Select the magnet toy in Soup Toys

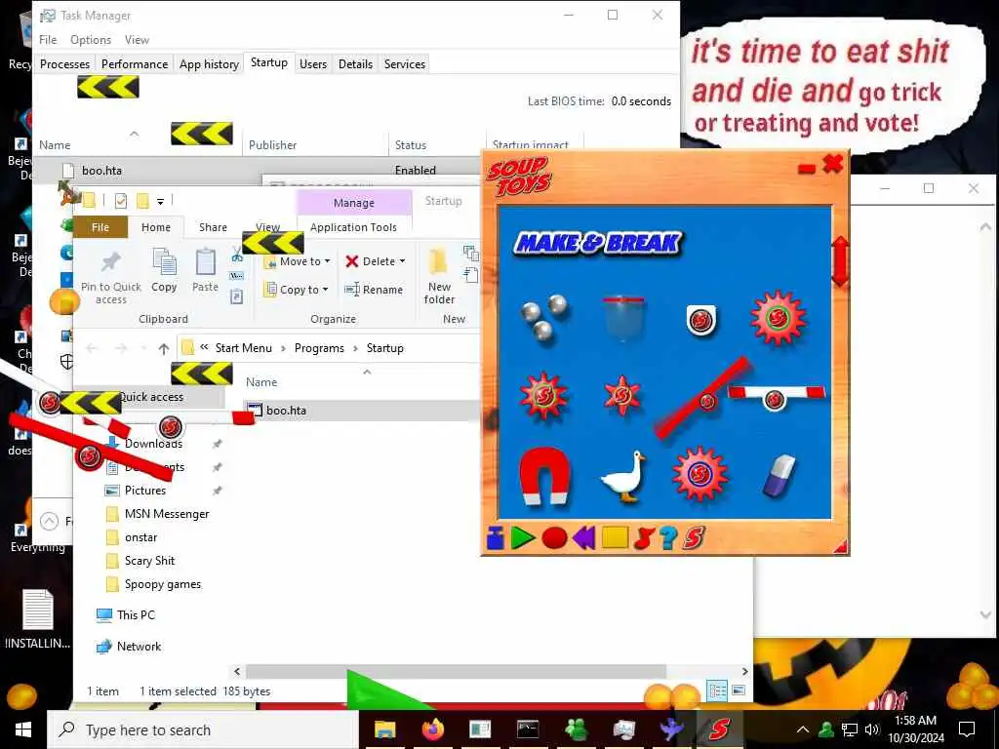(x=543, y=476)
